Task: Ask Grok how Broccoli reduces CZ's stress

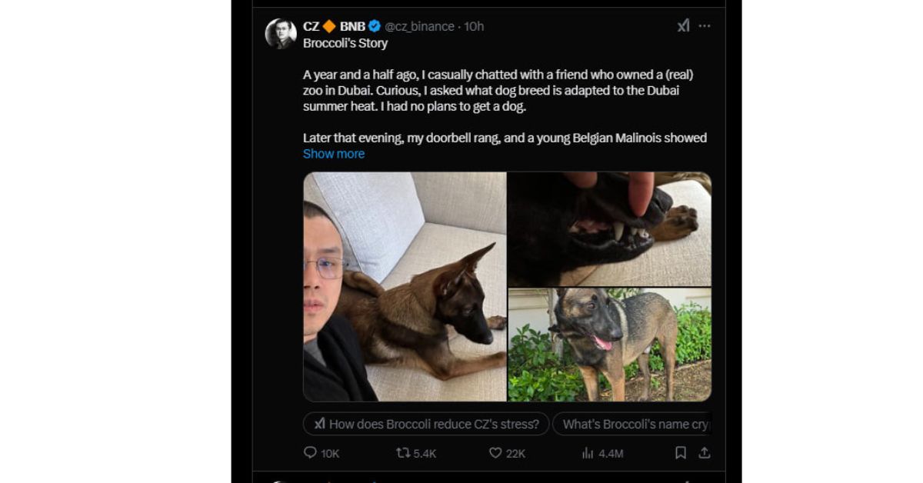Action: 426,424
